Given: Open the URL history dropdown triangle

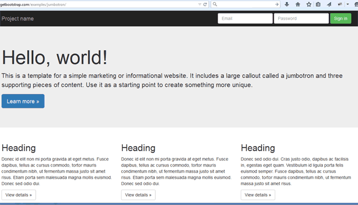Looking at the screenshot, I should [199, 4].
